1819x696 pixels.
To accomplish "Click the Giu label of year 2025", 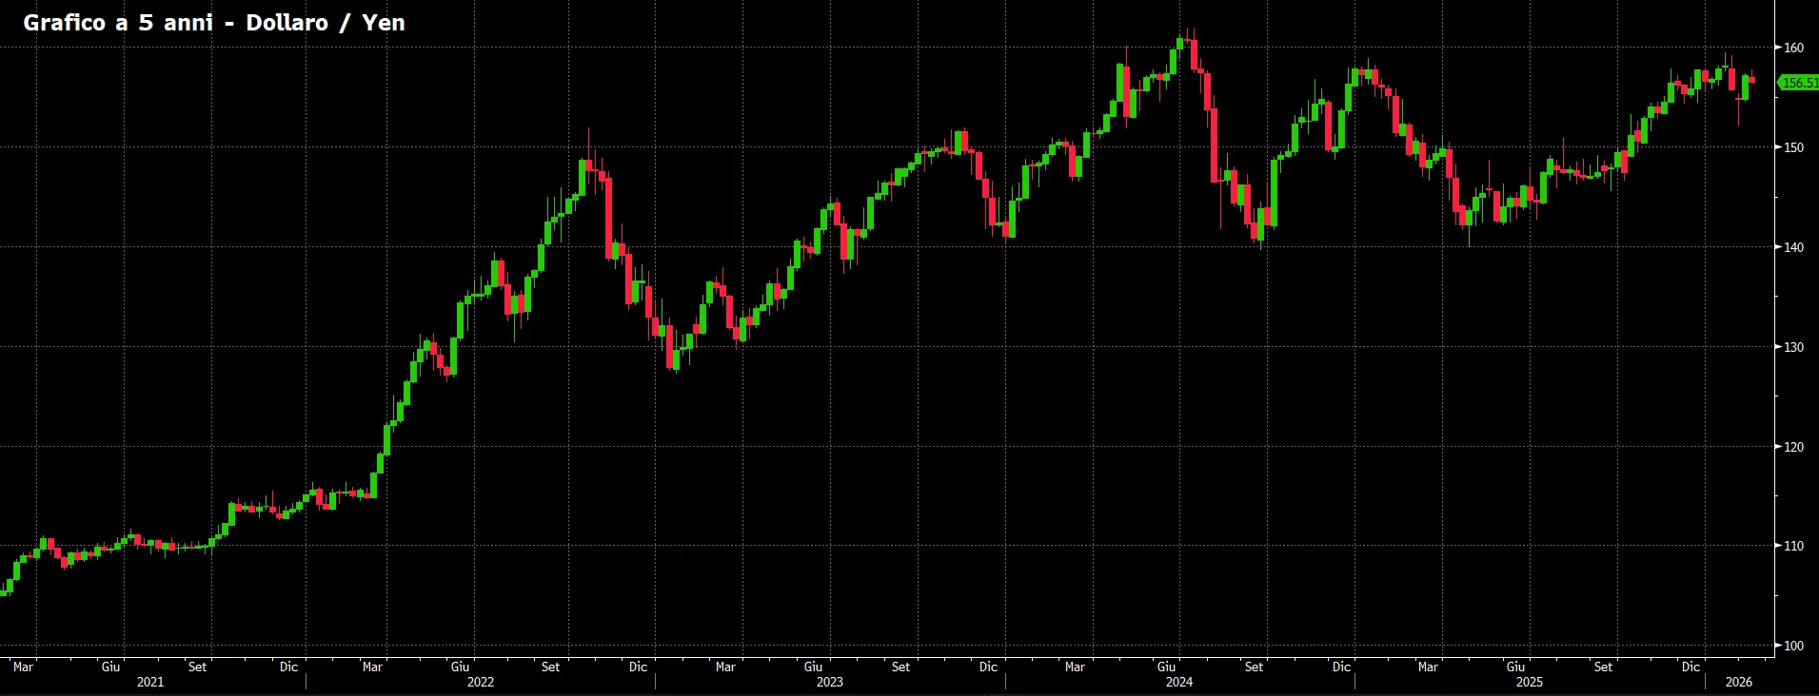I will 1516,667.
